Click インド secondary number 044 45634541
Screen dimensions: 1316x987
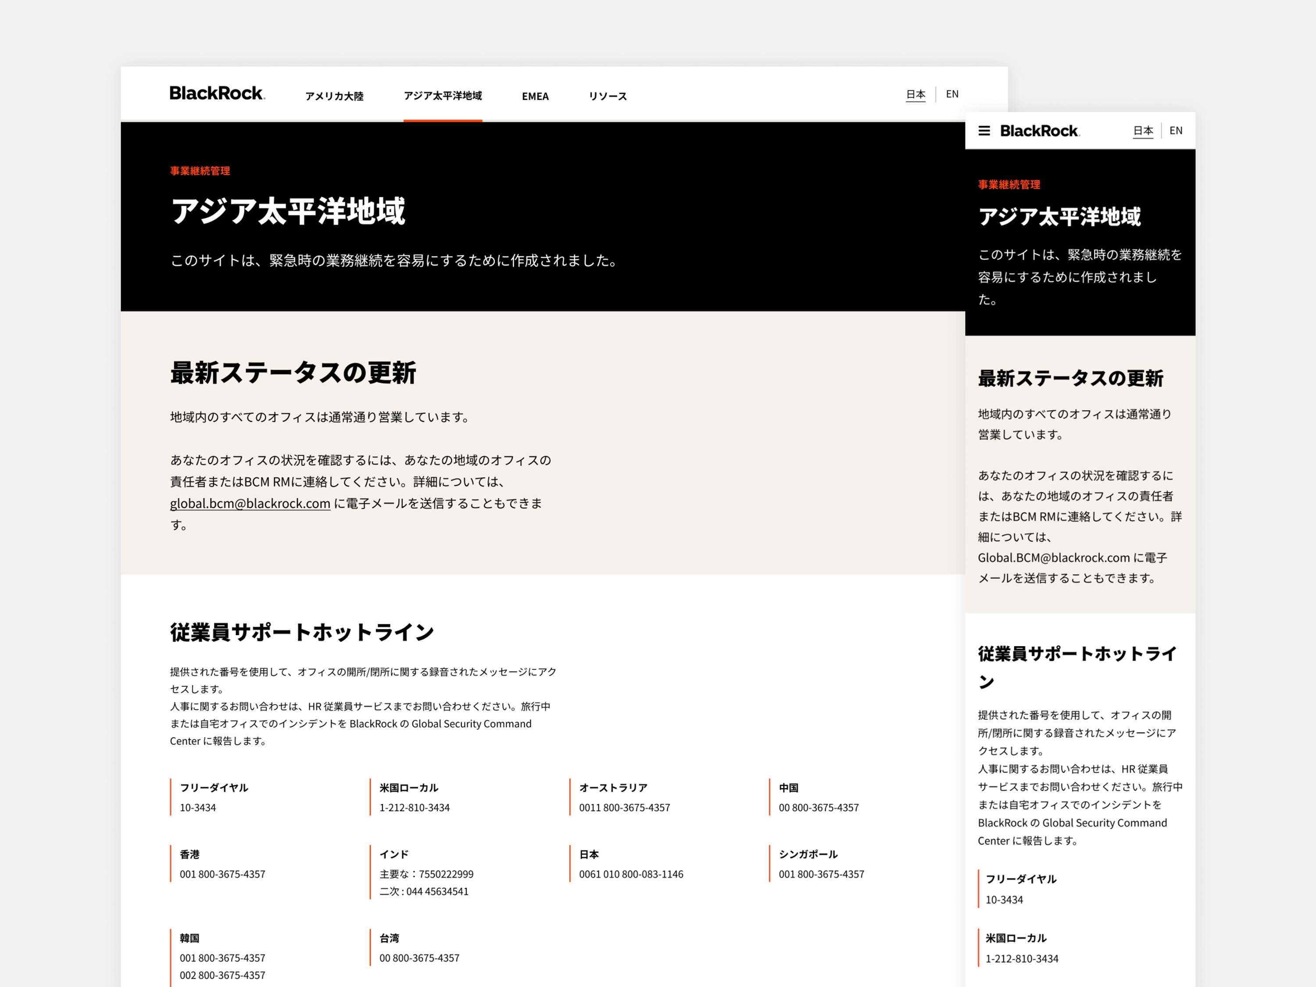point(437,891)
